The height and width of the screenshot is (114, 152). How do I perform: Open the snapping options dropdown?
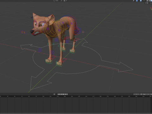[67, 1]
